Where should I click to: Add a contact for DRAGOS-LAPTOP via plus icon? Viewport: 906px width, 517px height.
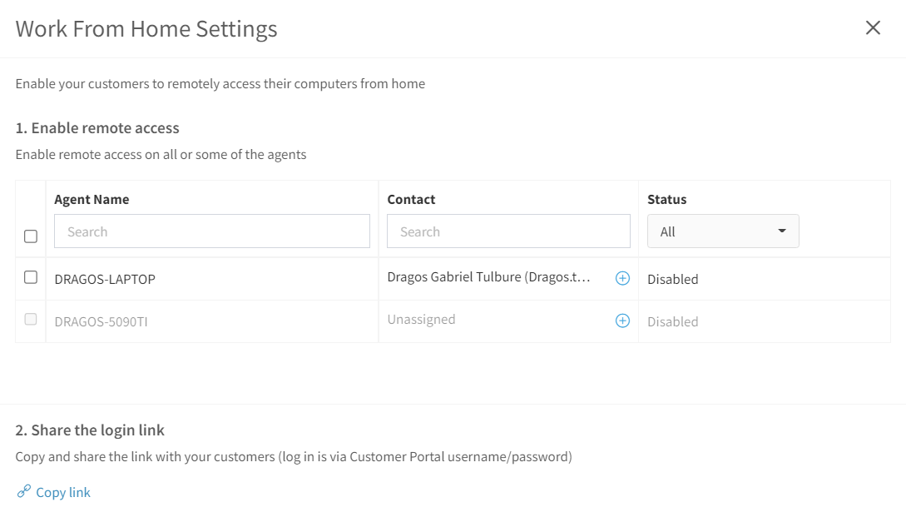(x=622, y=278)
